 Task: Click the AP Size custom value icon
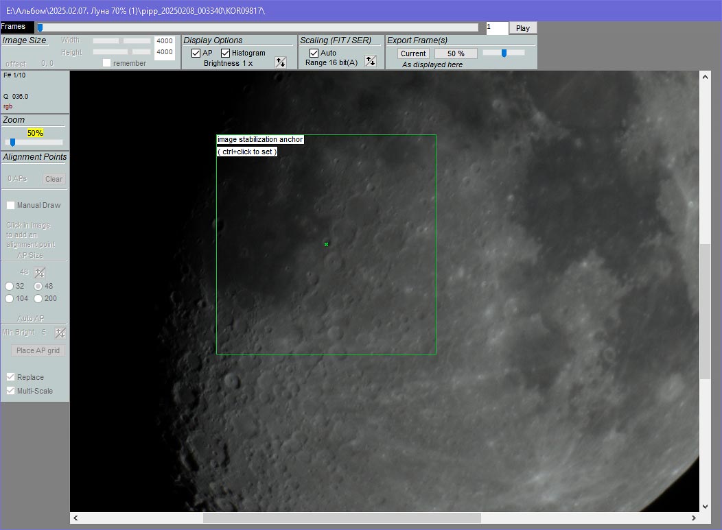pos(40,272)
